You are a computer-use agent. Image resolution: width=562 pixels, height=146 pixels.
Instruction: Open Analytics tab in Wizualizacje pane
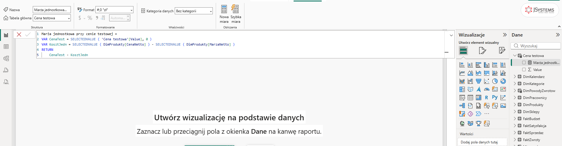pos(502,51)
